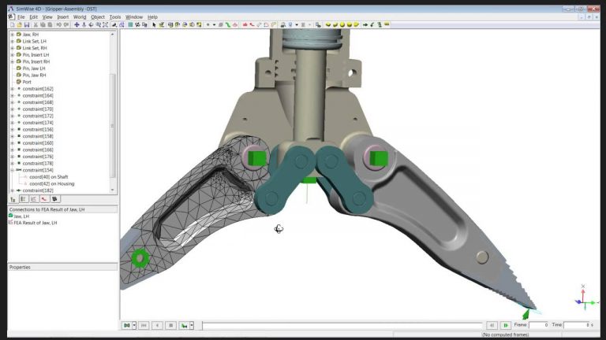Image resolution: width=606 pixels, height=340 pixels.
Task: Select constraint[178] in the tree
Action: 38,164
